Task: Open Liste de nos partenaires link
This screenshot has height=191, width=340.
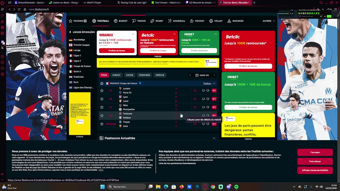Action: [x=177, y=163]
